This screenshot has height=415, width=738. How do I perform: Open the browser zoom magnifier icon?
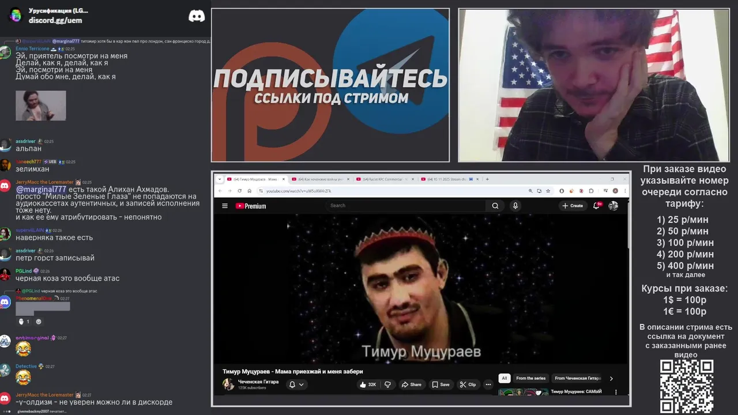530,191
